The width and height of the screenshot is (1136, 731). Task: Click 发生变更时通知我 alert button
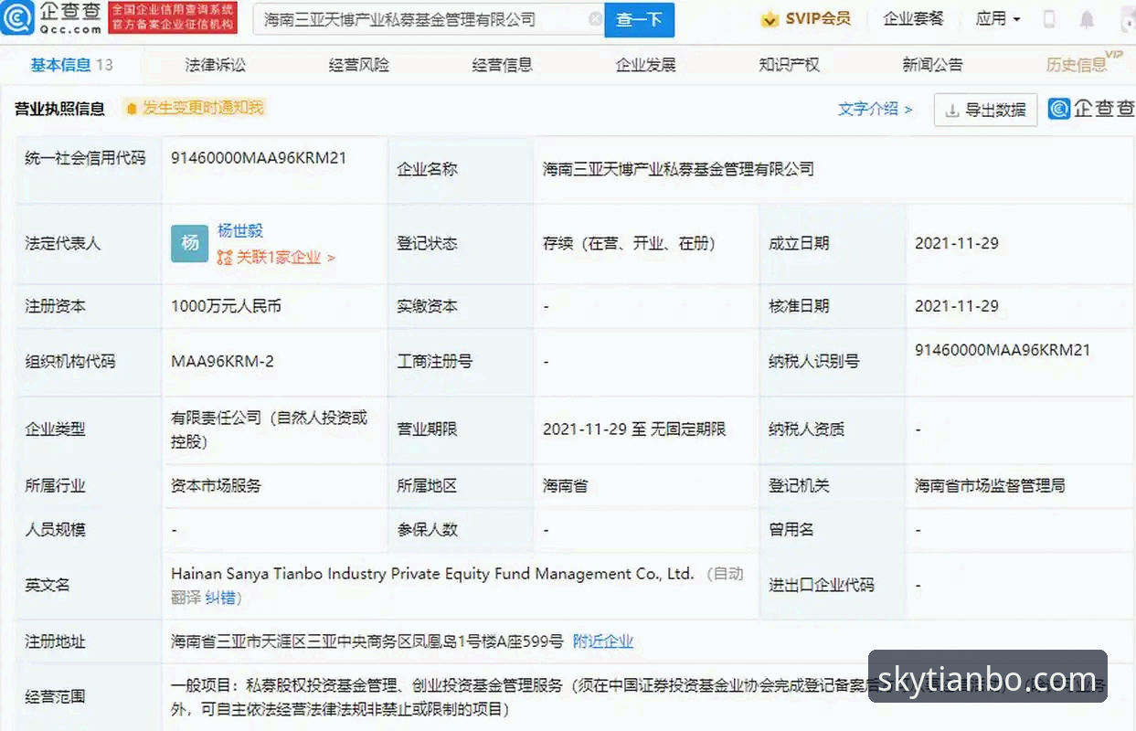(195, 108)
